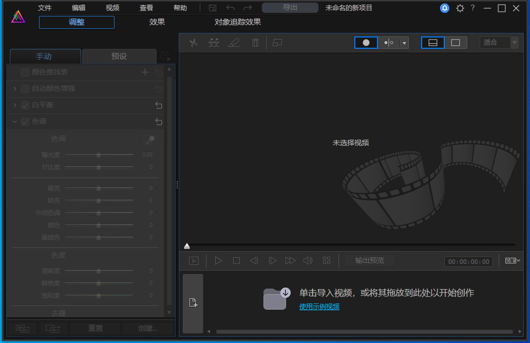Viewport: 530px width, 343px height.
Task: Click the import folder icon
Action: tap(277, 298)
